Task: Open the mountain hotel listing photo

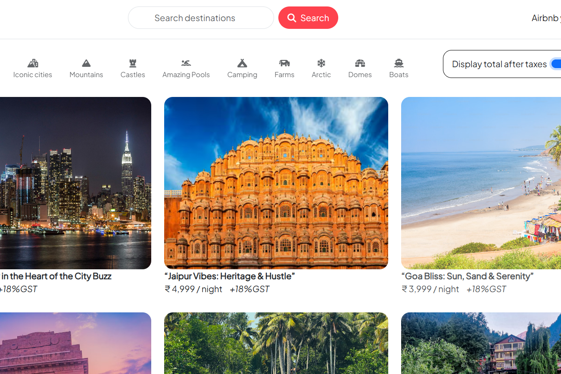Action: 481,343
